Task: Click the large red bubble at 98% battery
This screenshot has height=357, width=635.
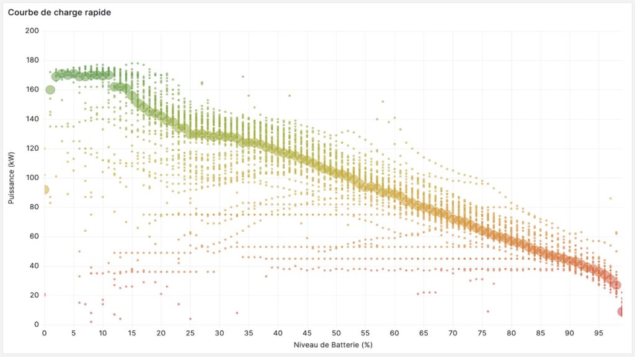Action: [x=616, y=285]
